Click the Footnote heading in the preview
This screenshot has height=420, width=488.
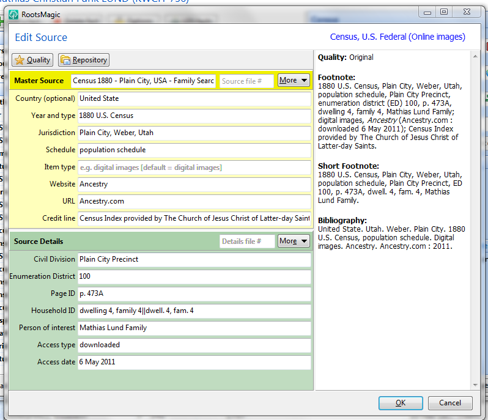tap(336, 77)
